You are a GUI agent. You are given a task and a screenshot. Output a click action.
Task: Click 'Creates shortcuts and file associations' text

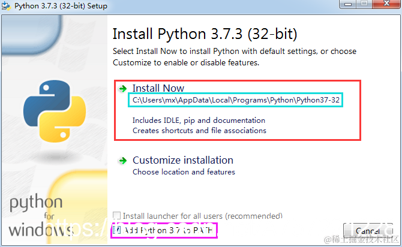pos(199,131)
